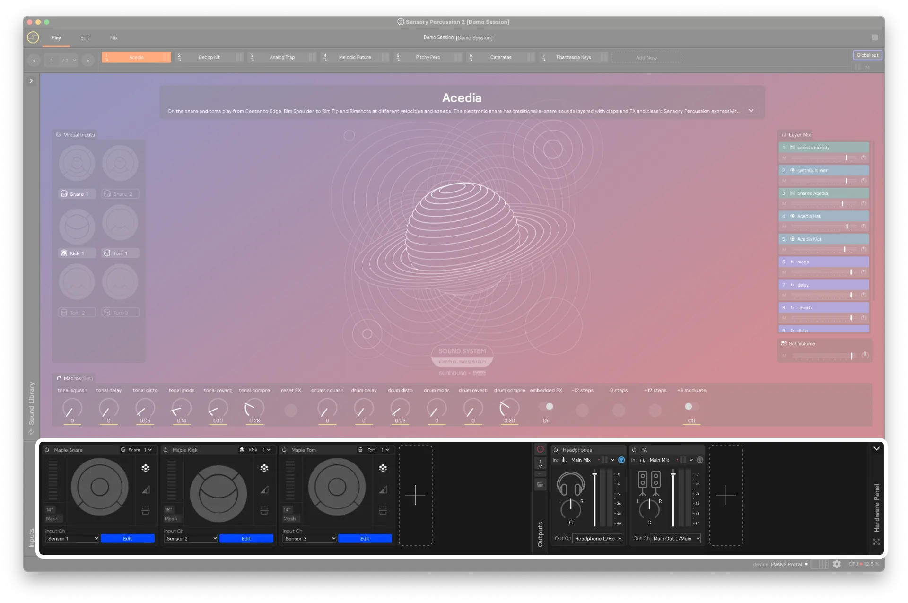Image resolution: width=908 pixels, height=603 pixels.
Task: Click the record button in Outputs strip
Action: coord(540,449)
